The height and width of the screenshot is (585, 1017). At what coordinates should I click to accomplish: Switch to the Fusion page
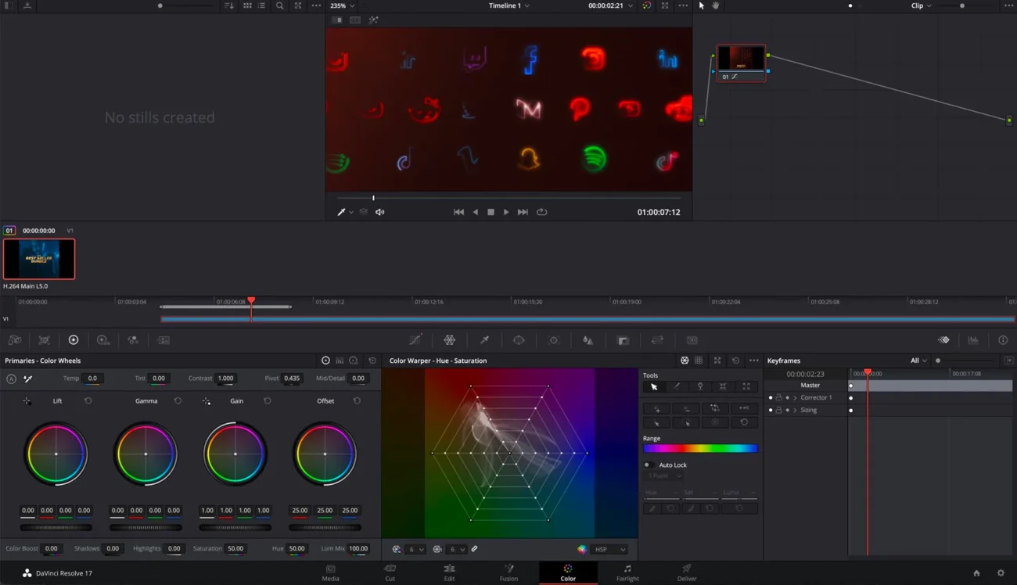point(508,572)
